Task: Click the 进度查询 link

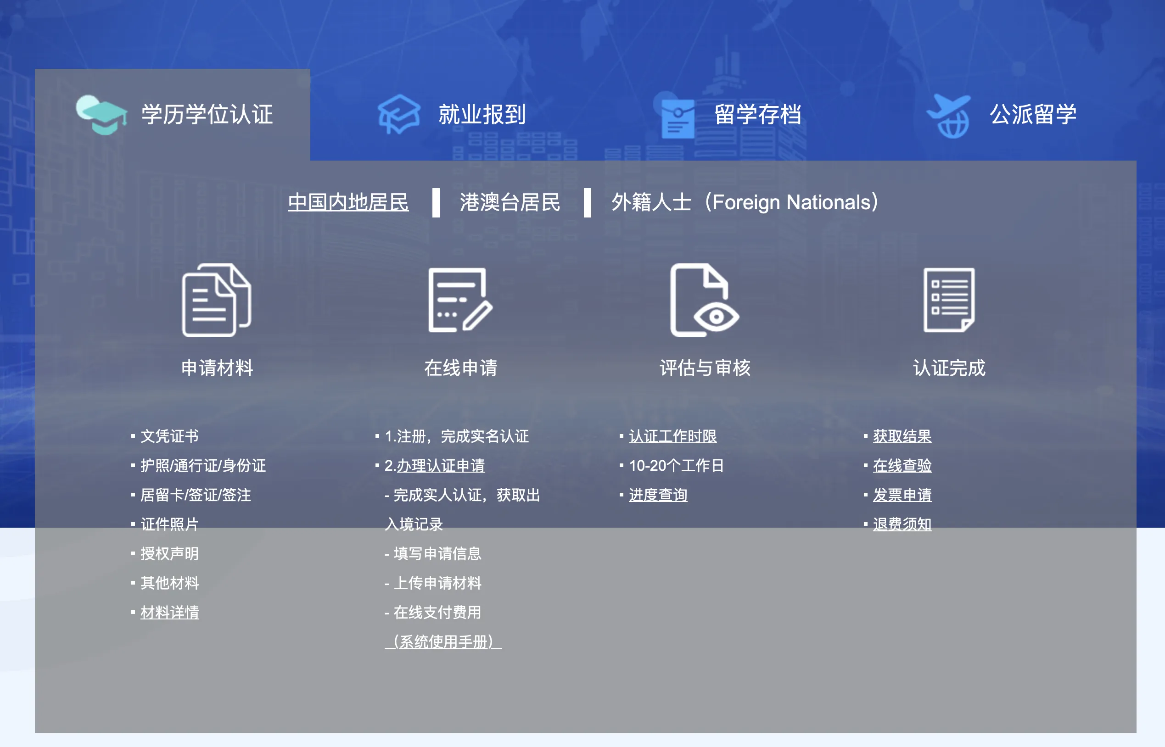Action: 658,495
